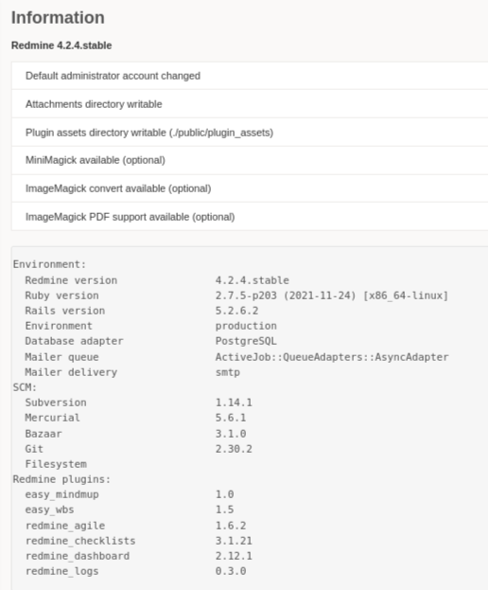Click the redmine_agile plugin entry
This screenshot has width=488, height=590.
coord(65,526)
